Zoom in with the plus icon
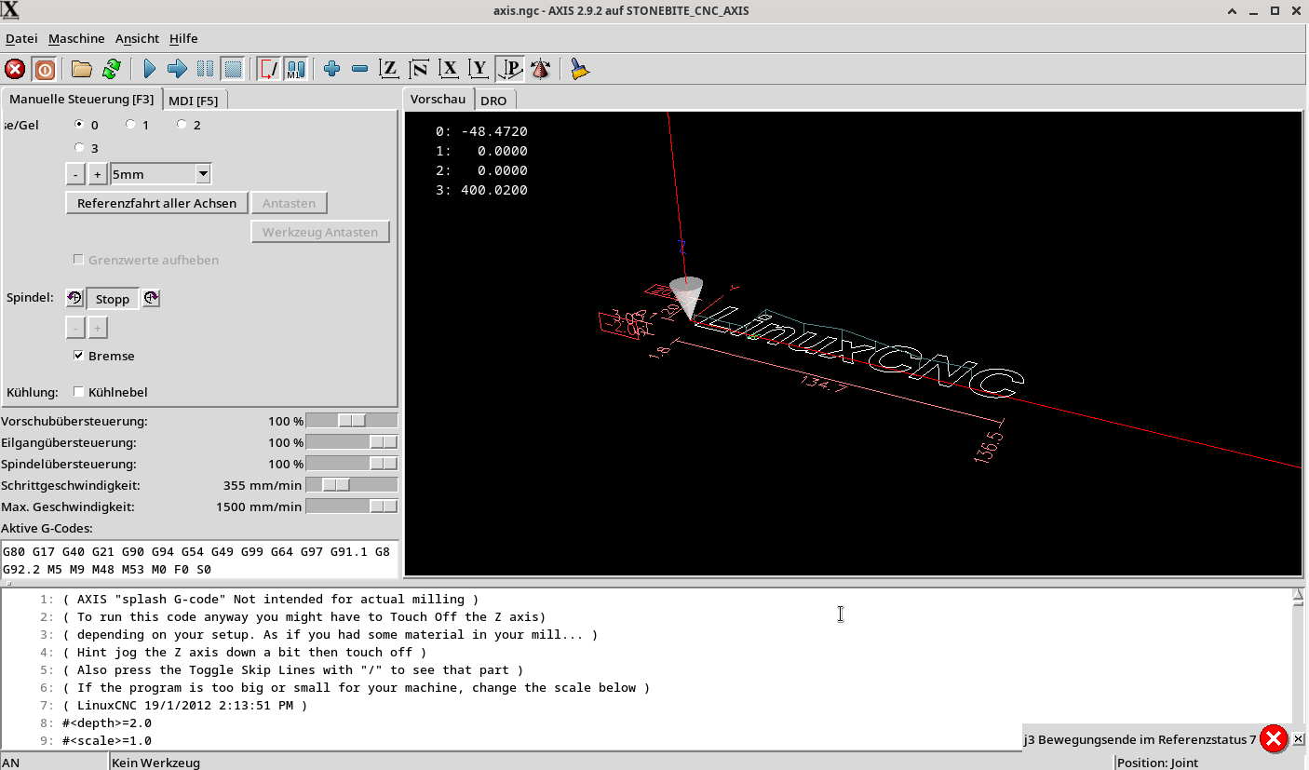The height and width of the screenshot is (770, 1309). point(332,69)
